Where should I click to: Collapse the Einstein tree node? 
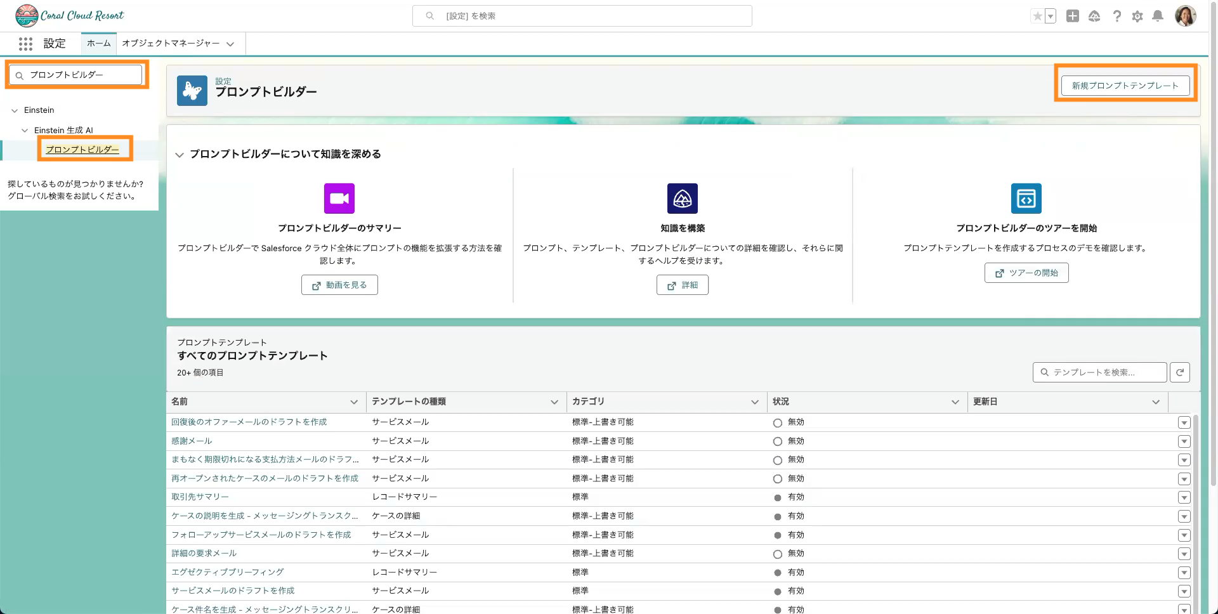coord(15,110)
